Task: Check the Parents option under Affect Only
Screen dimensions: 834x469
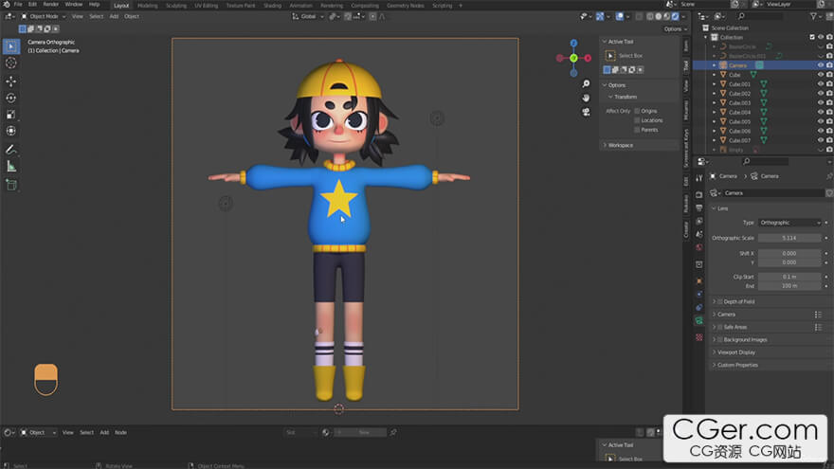Action: coord(638,129)
